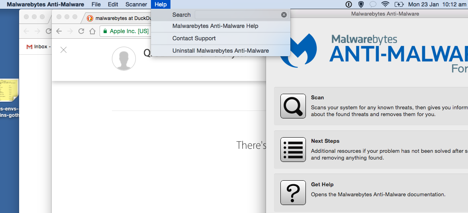Viewport: 468px width, 213px height.
Task: Open the battery status menu
Action: pos(399,4)
